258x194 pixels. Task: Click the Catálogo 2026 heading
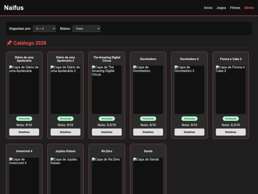(x=30, y=43)
